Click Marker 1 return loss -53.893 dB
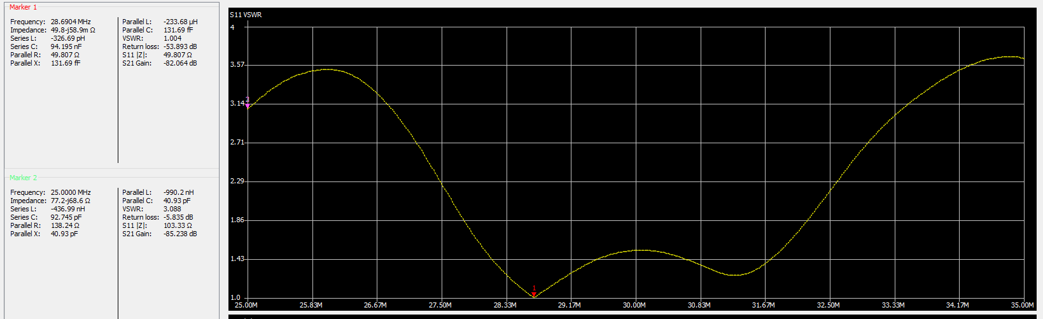 click(180, 46)
